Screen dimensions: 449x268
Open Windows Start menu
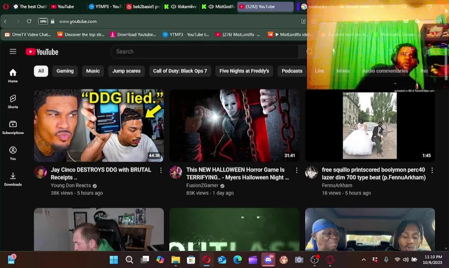tap(114, 260)
